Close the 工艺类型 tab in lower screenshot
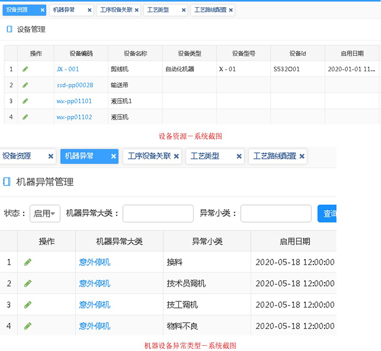 239,156
